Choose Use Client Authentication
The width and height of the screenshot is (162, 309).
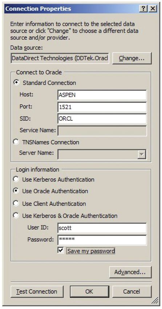point(16,203)
